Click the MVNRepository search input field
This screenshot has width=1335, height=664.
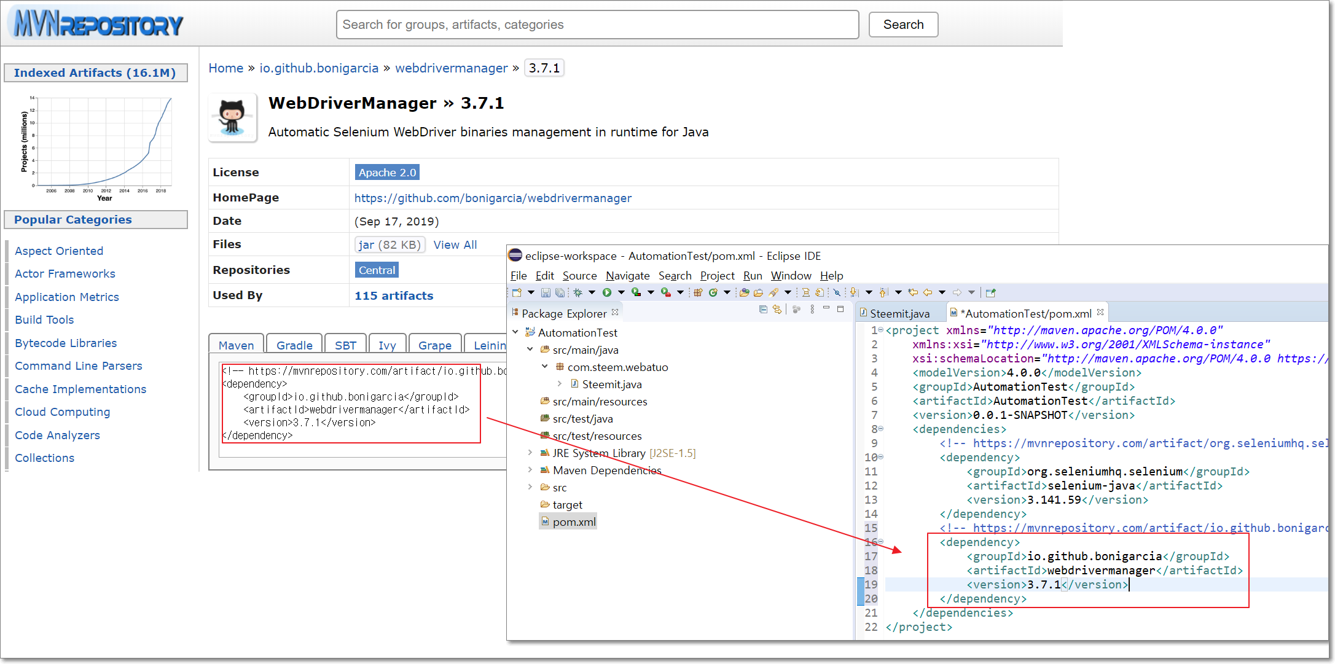(597, 25)
